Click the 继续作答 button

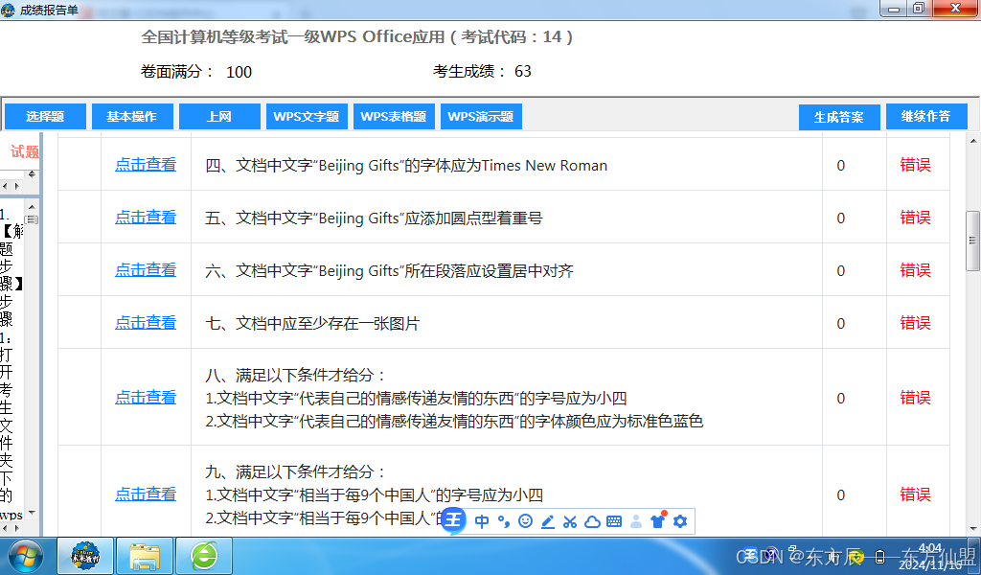coord(926,116)
